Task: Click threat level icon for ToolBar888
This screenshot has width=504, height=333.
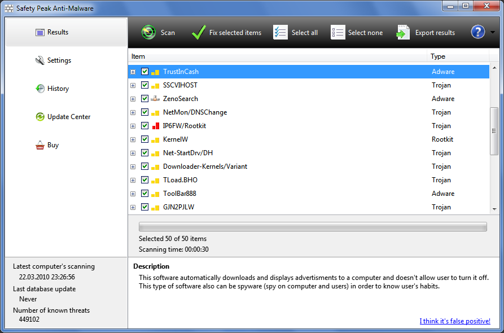Action: [x=155, y=194]
